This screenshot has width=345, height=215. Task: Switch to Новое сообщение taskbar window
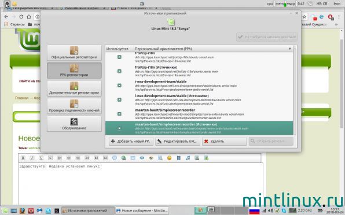[142, 210]
